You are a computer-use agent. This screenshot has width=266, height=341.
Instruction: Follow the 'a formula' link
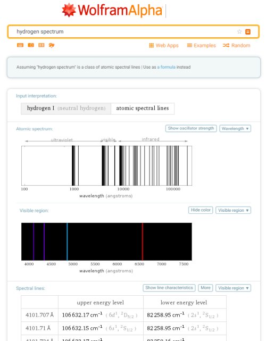[166, 67]
